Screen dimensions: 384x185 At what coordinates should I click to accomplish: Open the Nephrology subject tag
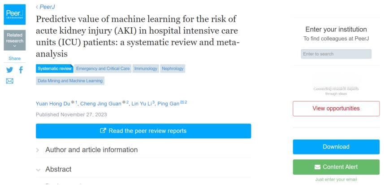click(x=173, y=69)
